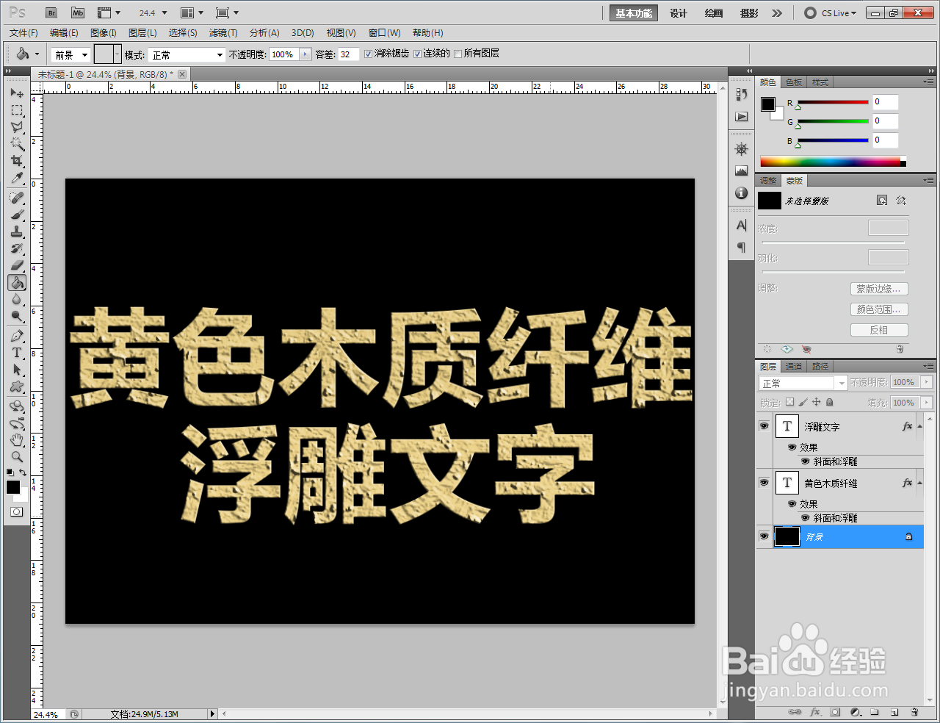The image size is (940, 723).
Task: Select the Brush tool
Action: [17, 215]
